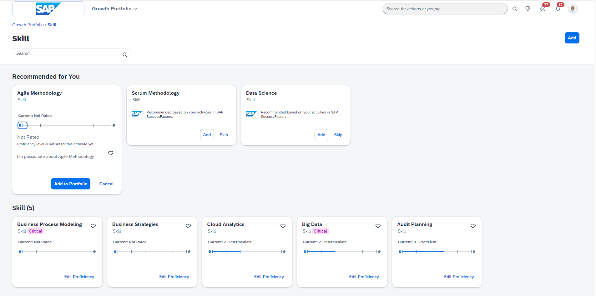The width and height of the screenshot is (596, 296).
Task: Click SAP logo on Scrum Methodology card
Action: pyautogui.click(x=137, y=114)
